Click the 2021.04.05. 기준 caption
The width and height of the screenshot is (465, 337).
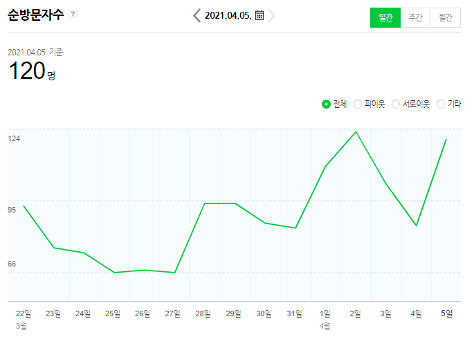coord(35,52)
